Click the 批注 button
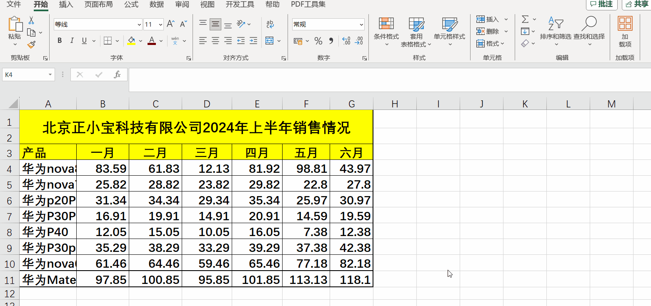The height and width of the screenshot is (306, 651). 601,5
